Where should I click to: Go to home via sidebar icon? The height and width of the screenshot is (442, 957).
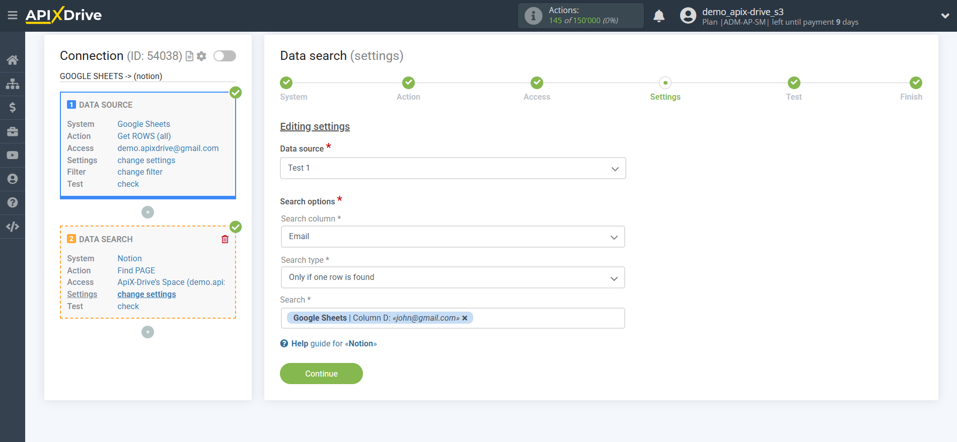coord(13,60)
